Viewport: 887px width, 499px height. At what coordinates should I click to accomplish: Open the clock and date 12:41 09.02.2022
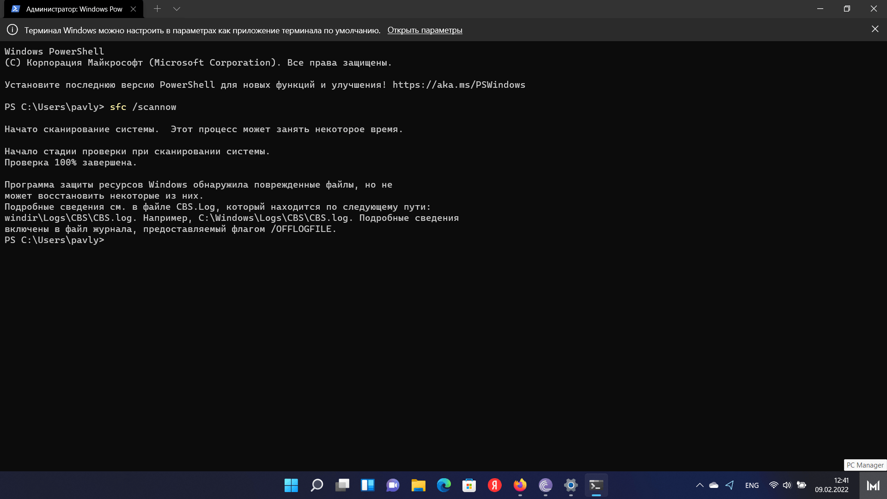click(832, 485)
